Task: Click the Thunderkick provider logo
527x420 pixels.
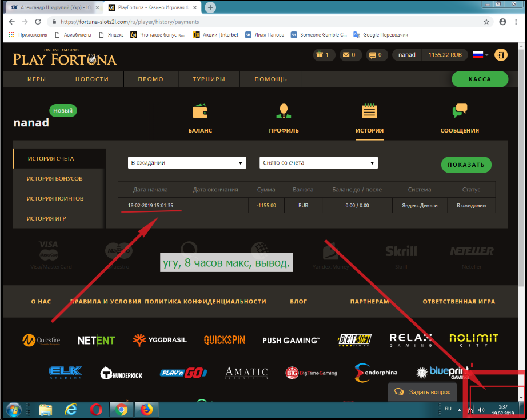Action: [121, 373]
